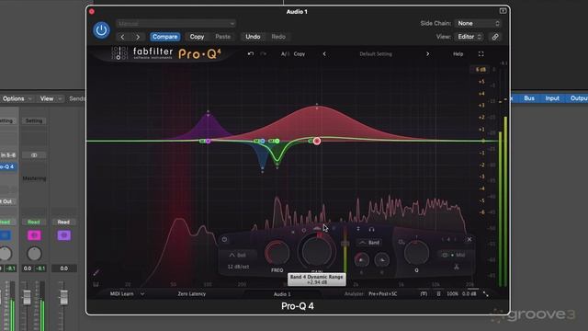Click the dynamics attack knob

click(x=361, y=259)
